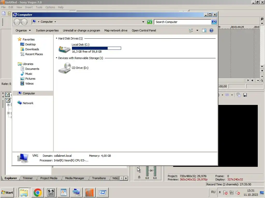This screenshot has height=198, width=265.
Task: Click the Windows Start button
Action: point(7,192)
